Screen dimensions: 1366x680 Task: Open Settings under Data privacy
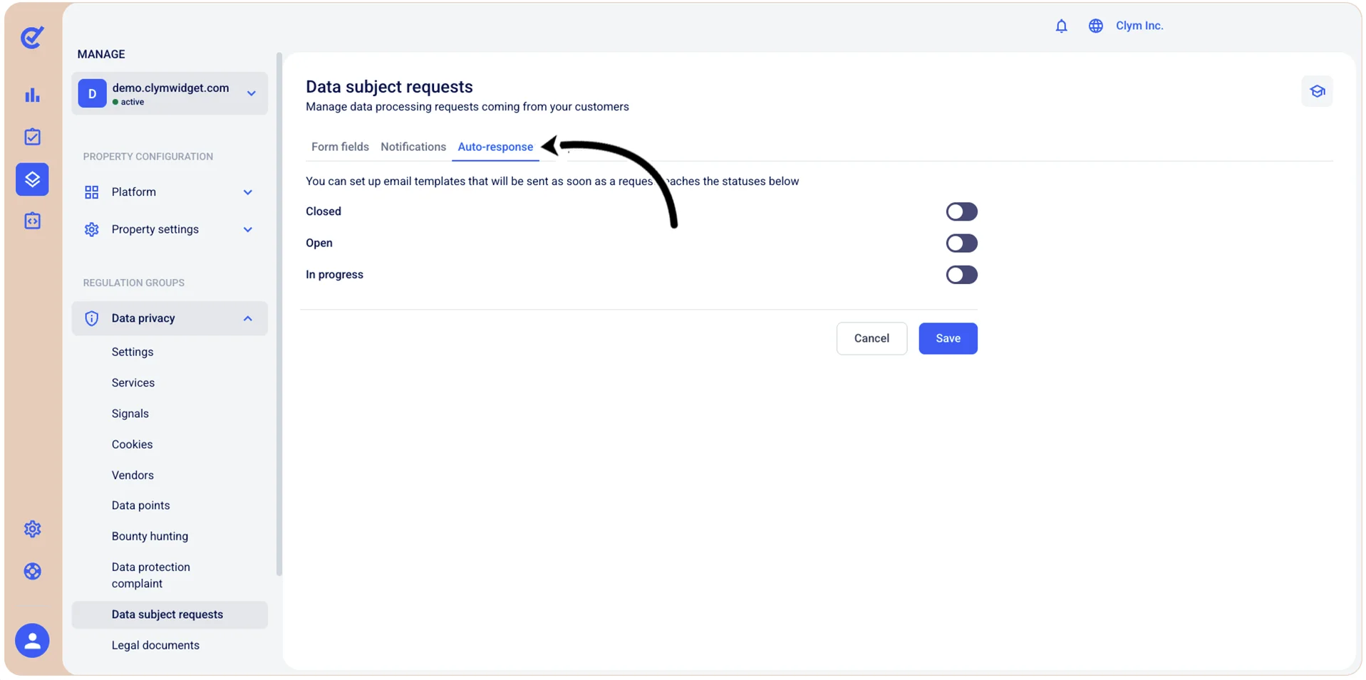coord(133,352)
